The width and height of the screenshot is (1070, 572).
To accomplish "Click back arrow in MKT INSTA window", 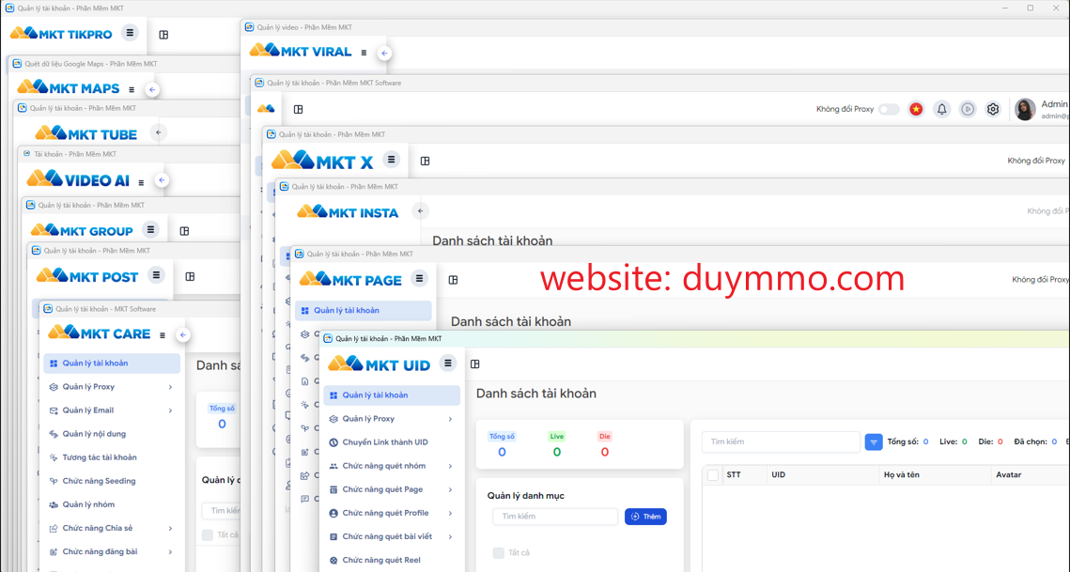I will 420,211.
